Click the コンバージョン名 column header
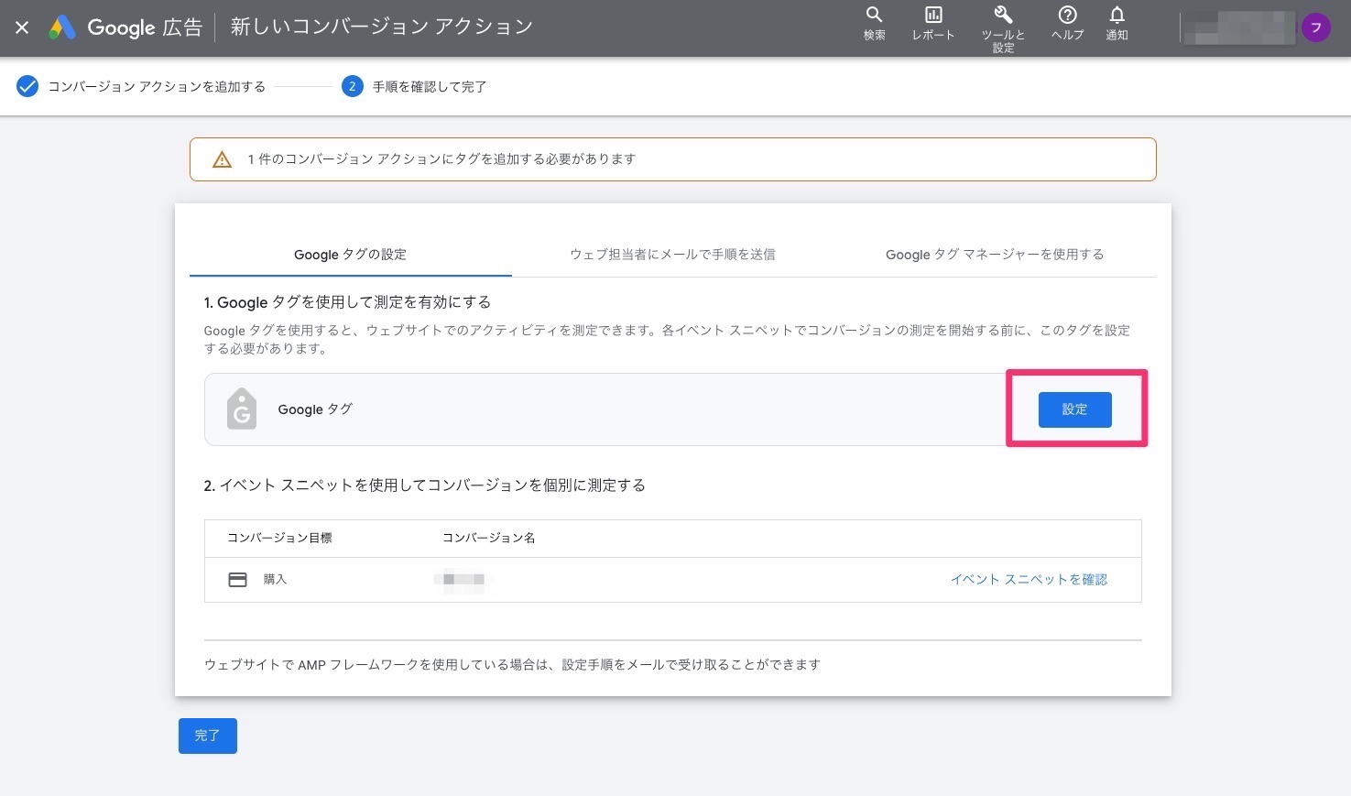 [x=488, y=538]
